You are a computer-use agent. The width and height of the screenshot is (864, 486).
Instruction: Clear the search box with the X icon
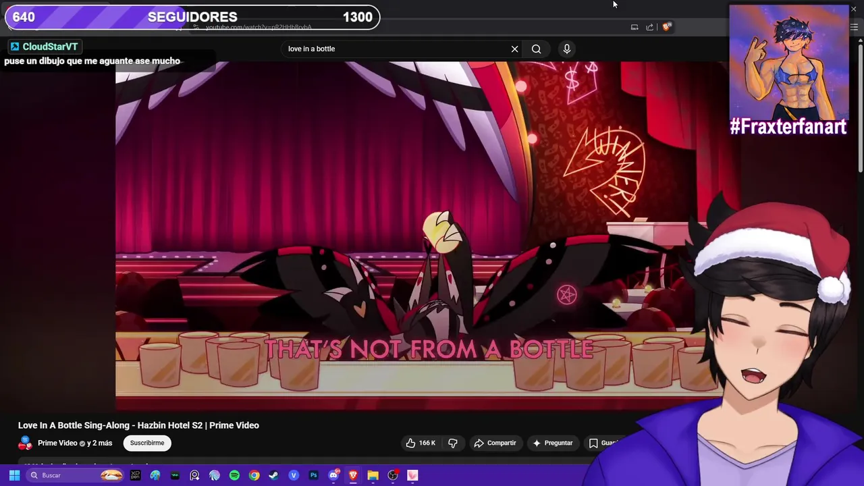pyautogui.click(x=514, y=49)
